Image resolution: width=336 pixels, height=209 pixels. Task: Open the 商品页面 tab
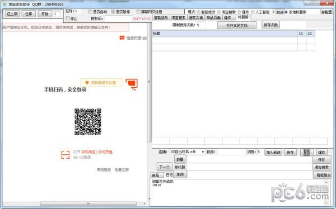pos(213,17)
